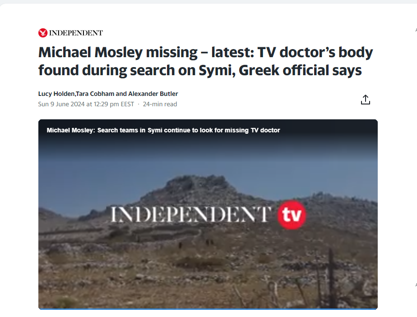Click the white INDEPENDENT wordmark inside the video
This screenshot has width=417, height=317.
tap(191, 214)
